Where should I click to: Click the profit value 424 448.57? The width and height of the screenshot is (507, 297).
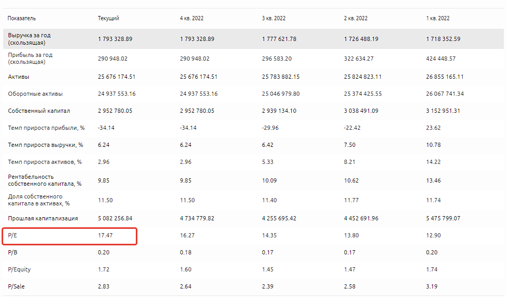pyautogui.click(x=440, y=59)
